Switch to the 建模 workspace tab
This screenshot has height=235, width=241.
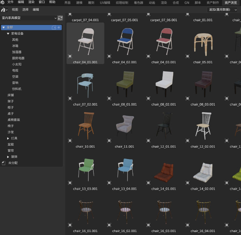click(79, 3)
